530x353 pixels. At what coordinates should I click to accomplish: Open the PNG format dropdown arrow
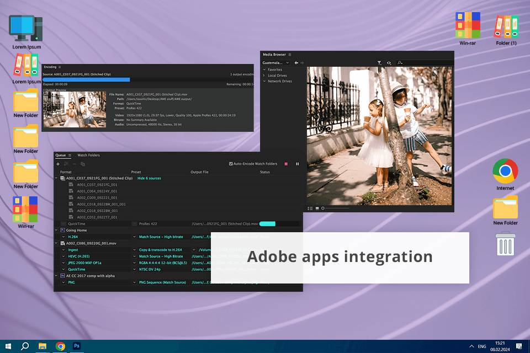click(63, 282)
